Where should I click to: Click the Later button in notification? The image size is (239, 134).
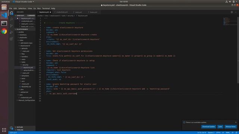pyautogui.click(x=220, y=127)
